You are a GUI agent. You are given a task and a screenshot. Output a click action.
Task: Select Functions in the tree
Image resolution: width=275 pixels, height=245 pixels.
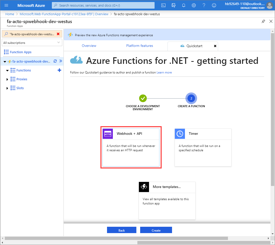click(x=24, y=70)
